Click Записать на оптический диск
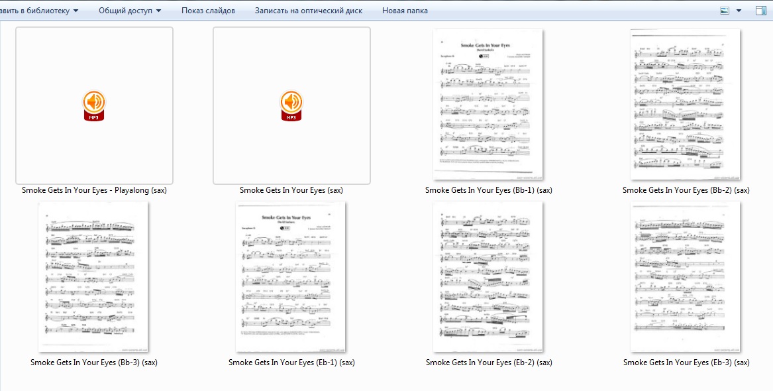This screenshot has height=391, width=773. (x=309, y=11)
